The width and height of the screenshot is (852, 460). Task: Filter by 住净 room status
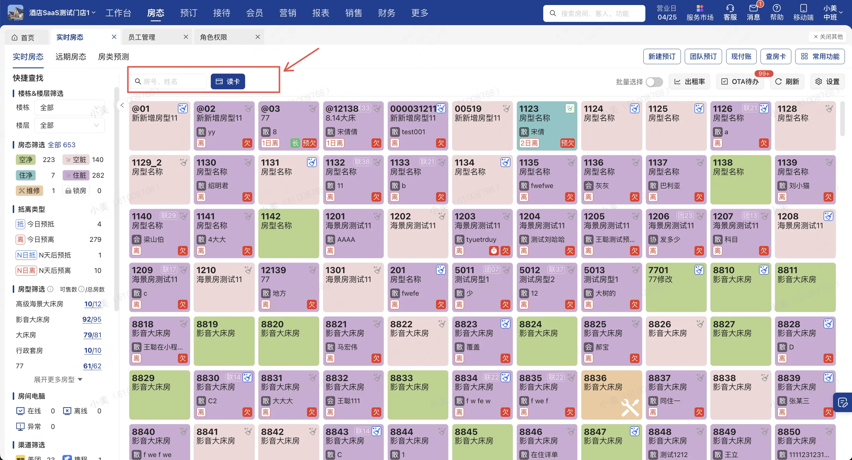point(25,175)
